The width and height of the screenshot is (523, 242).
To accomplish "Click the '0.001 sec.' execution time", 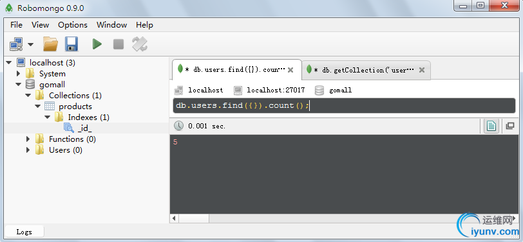I will [x=207, y=126].
